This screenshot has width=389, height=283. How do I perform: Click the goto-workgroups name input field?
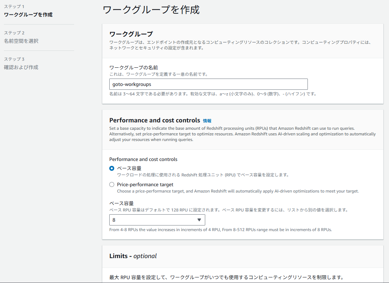coord(208,84)
